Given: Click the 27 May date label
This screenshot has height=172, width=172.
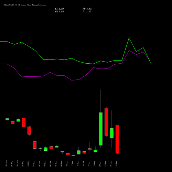Looking at the screenshot, I should pos(23,163).
